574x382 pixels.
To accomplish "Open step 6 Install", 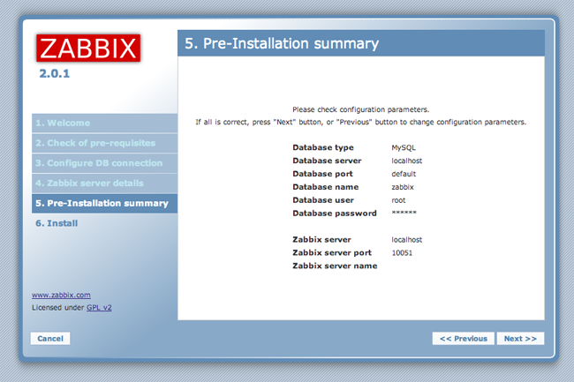I will [x=57, y=224].
